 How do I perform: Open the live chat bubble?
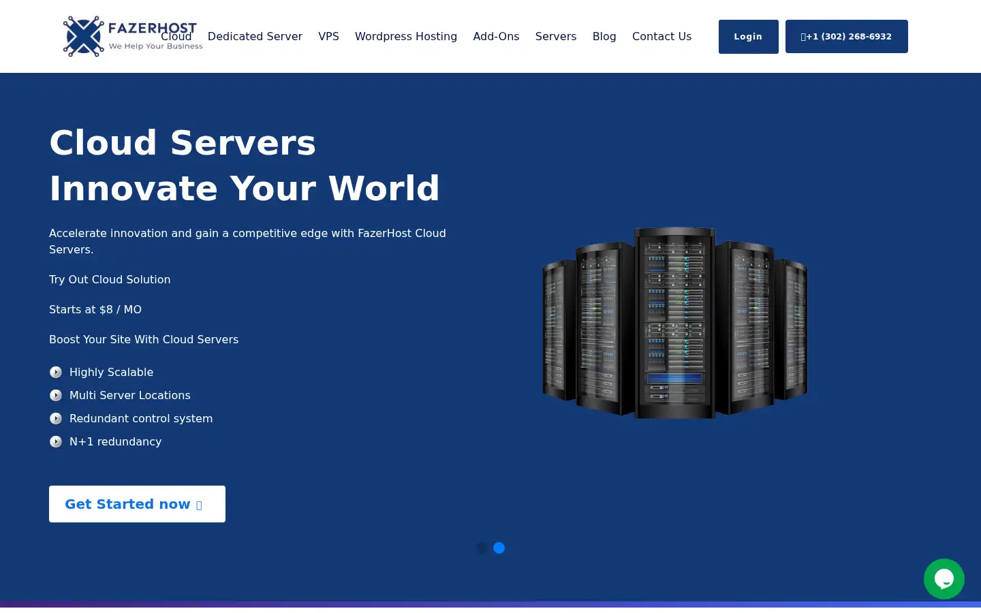944,579
